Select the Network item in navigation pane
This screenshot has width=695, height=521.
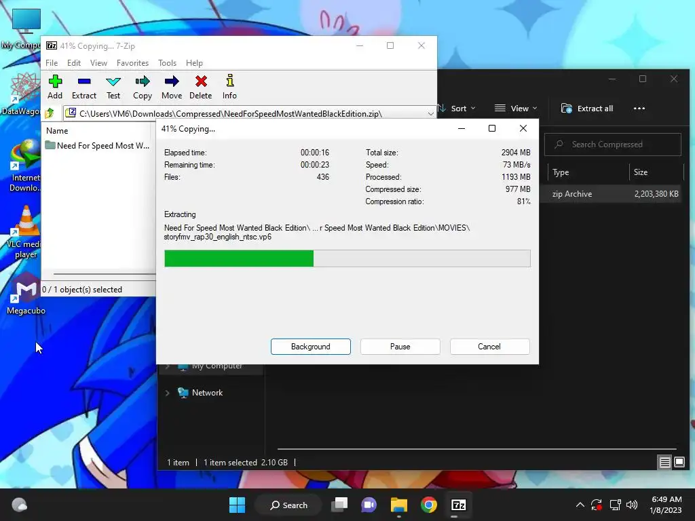(x=207, y=393)
